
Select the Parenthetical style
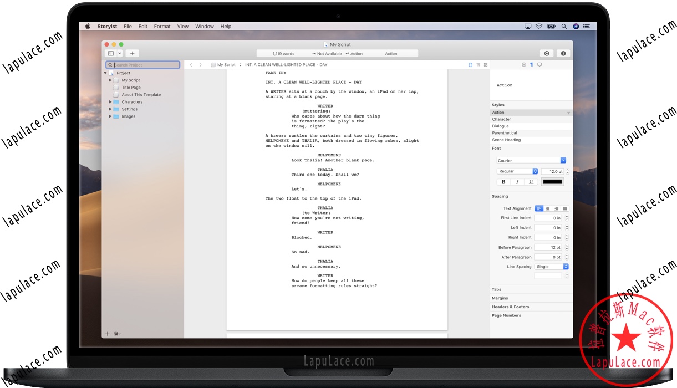click(x=531, y=133)
